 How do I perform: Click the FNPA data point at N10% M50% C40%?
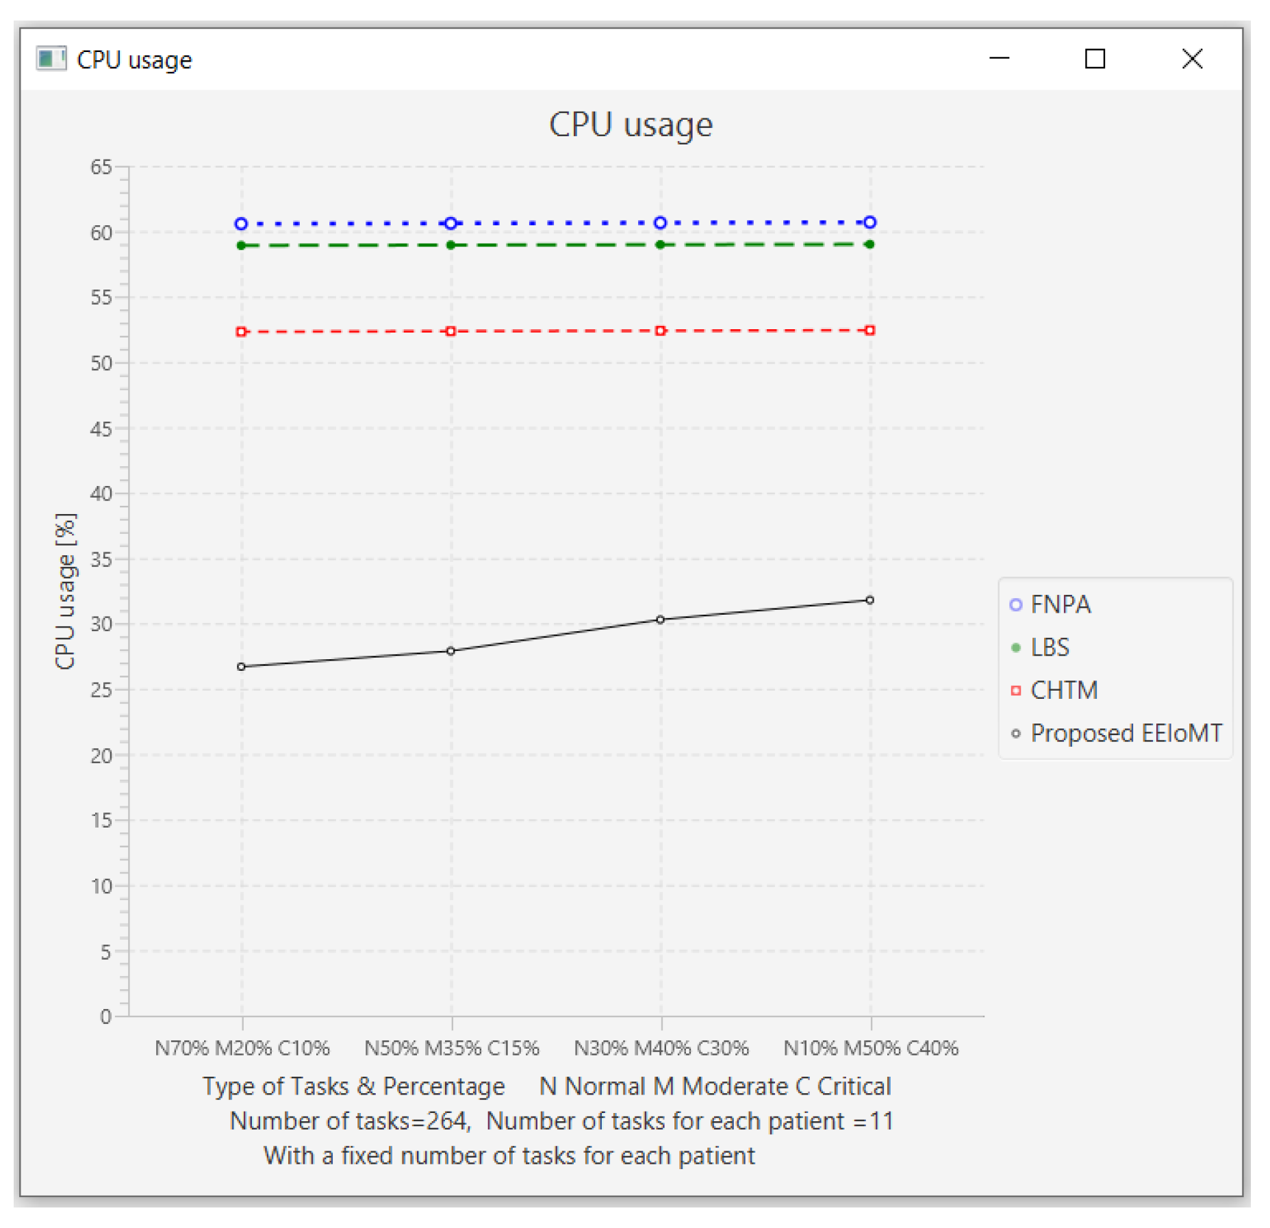tap(869, 222)
